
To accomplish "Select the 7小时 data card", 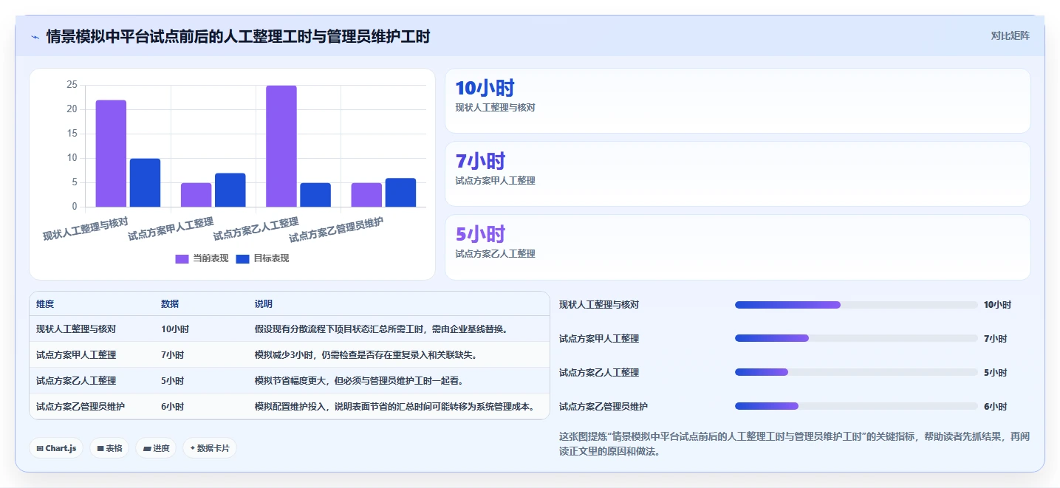I will click(737, 174).
